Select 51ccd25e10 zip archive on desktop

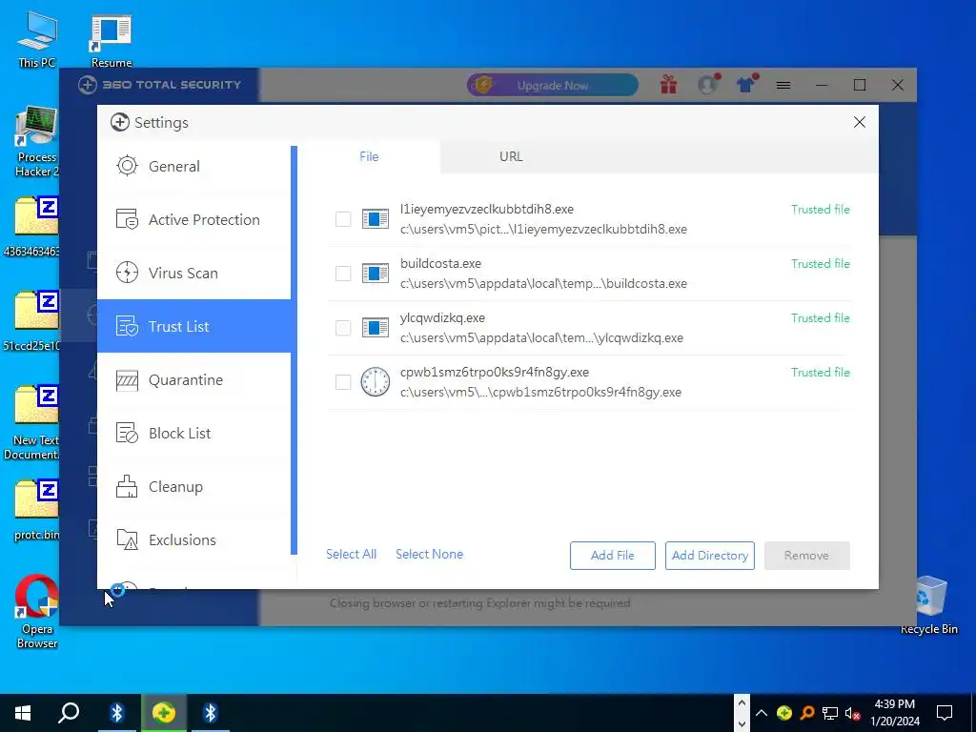click(x=32, y=320)
